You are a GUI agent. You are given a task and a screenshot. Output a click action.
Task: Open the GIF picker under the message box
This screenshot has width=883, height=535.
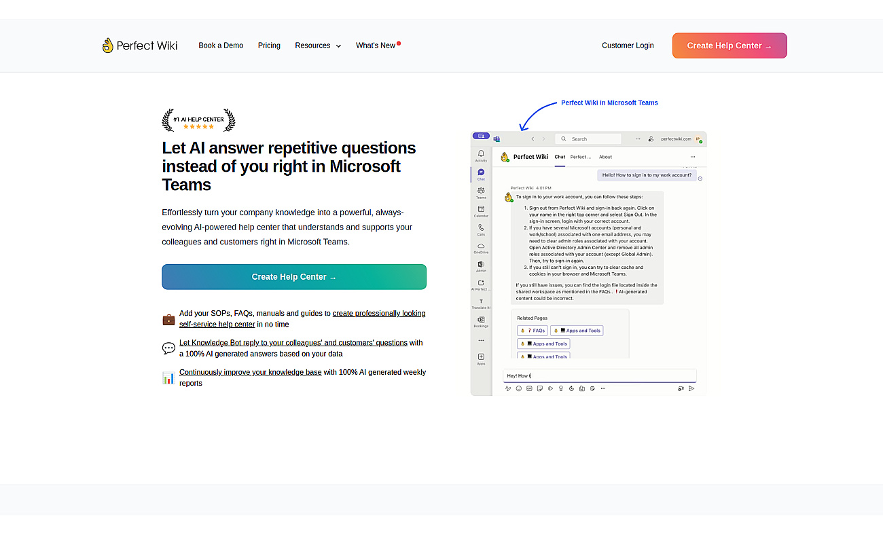click(x=529, y=388)
